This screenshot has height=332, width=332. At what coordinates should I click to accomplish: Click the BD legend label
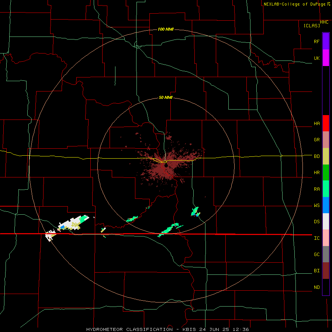[x=317, y=156]
